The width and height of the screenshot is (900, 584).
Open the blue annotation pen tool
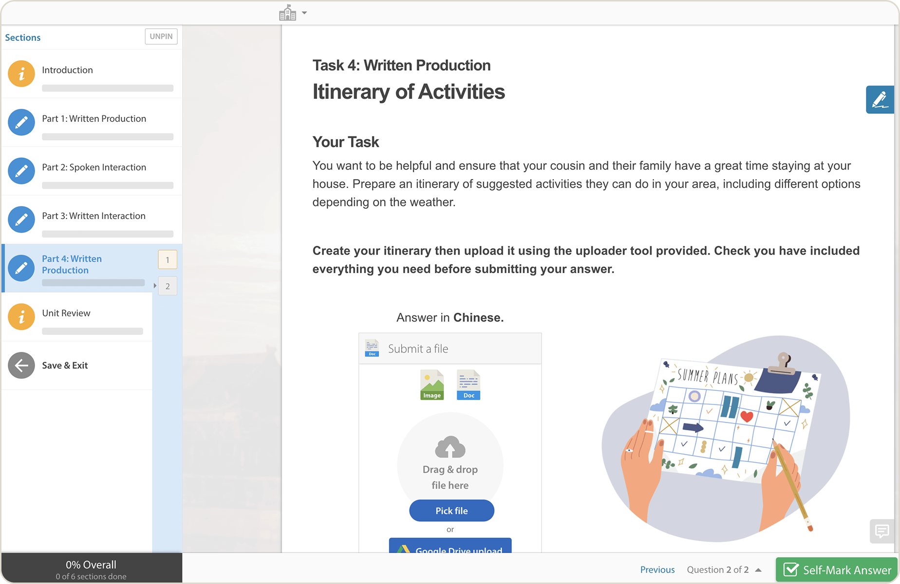(880, 100)
